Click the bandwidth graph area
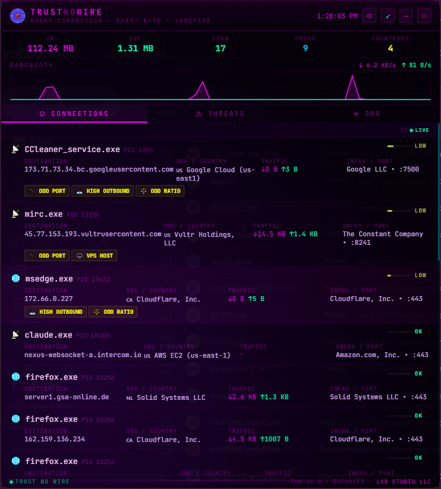Image resolution: width=441 pixels, height=489 pixels. [x=221, y=85]
